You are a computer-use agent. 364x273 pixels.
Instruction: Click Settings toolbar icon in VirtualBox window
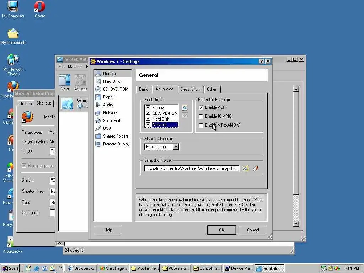coord(80,82)
